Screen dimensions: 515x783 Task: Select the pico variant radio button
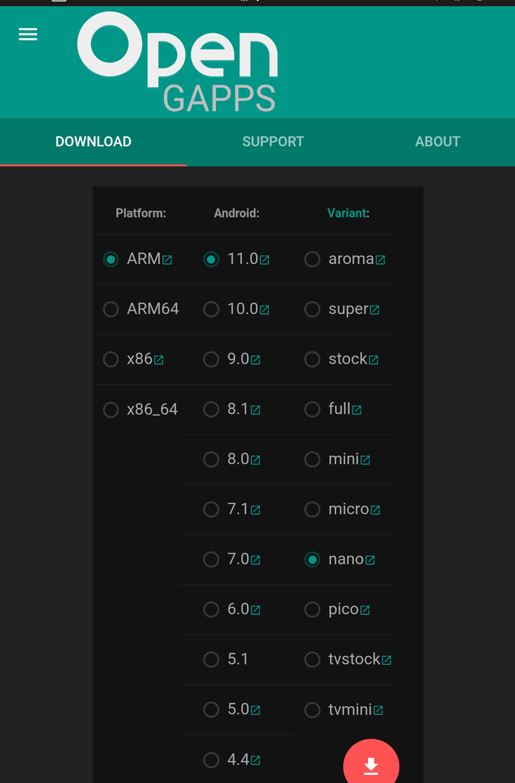pyautogui.click(x=312, y=610)
